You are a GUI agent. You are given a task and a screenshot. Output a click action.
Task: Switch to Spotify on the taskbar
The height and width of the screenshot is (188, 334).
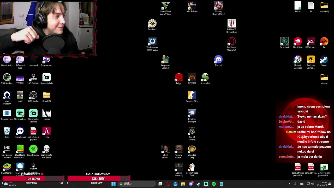click(214, 184)
